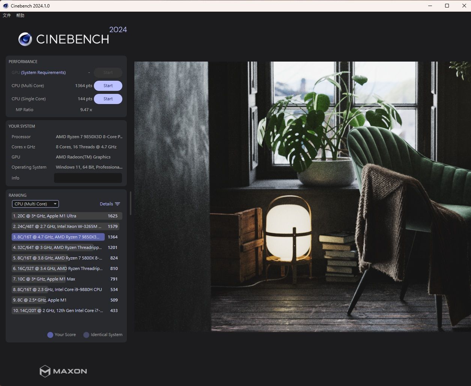
Task: Select the Intel Core i9-9880H ranking row
Action: point(66,289)
